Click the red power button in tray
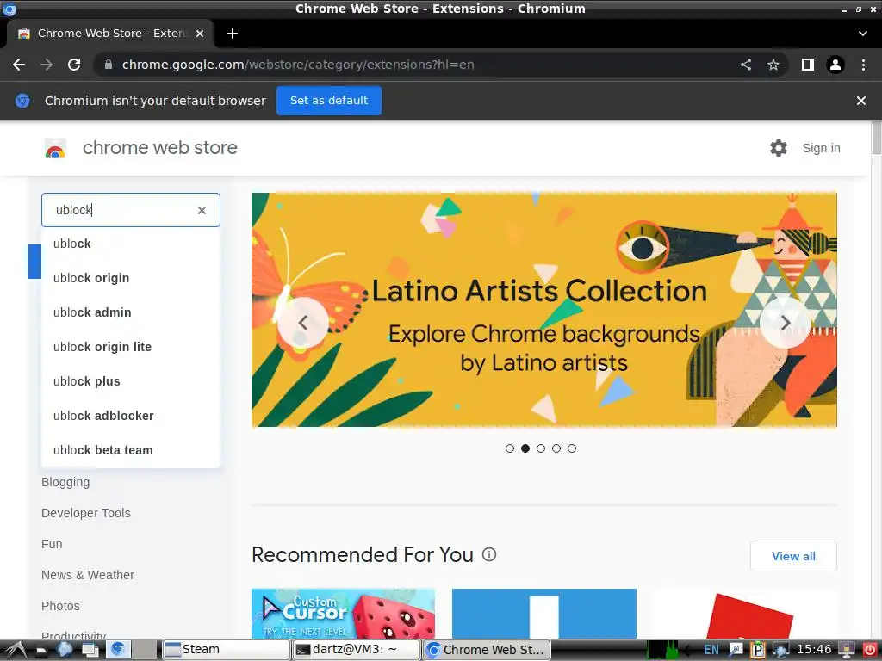This screenshot has height=661, width=882. tap(870, 650)
